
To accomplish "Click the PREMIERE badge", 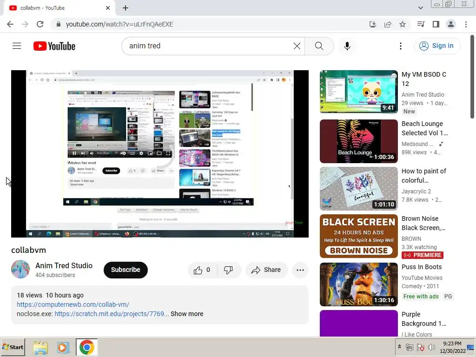I will click(x=422, y=255).
